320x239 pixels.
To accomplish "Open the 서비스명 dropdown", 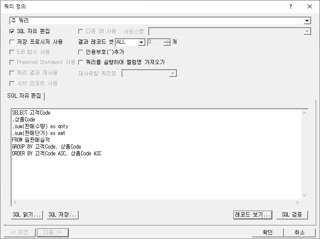I will tap(307, 31).
